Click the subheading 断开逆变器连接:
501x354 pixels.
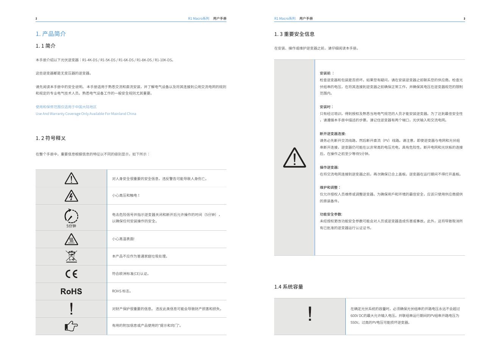pos(333,134)
